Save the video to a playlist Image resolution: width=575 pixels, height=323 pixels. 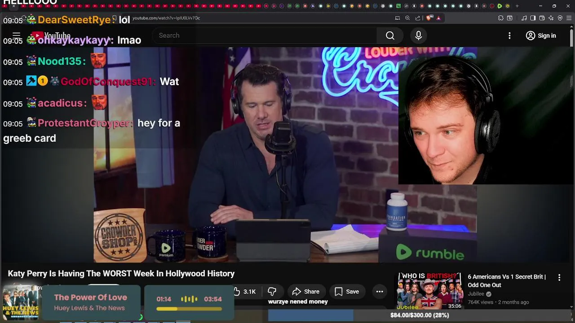point(347,292)
